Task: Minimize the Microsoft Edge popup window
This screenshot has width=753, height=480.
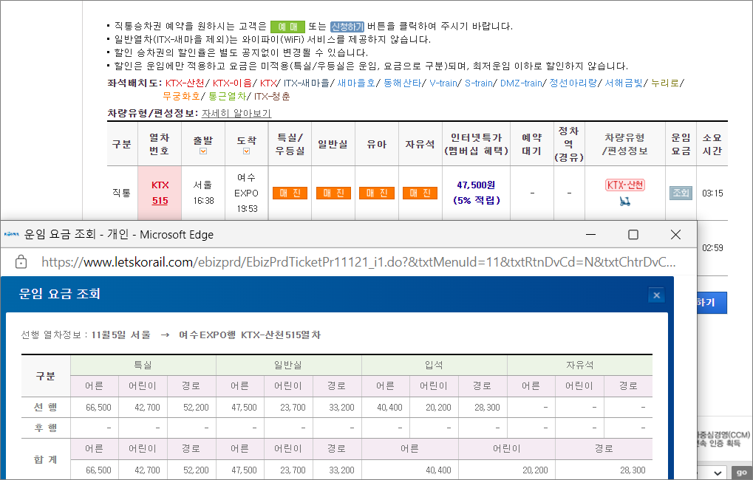Action: [590, 234]
